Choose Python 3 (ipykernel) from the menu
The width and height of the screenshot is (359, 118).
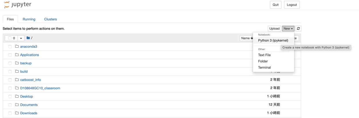coord(273,40)
